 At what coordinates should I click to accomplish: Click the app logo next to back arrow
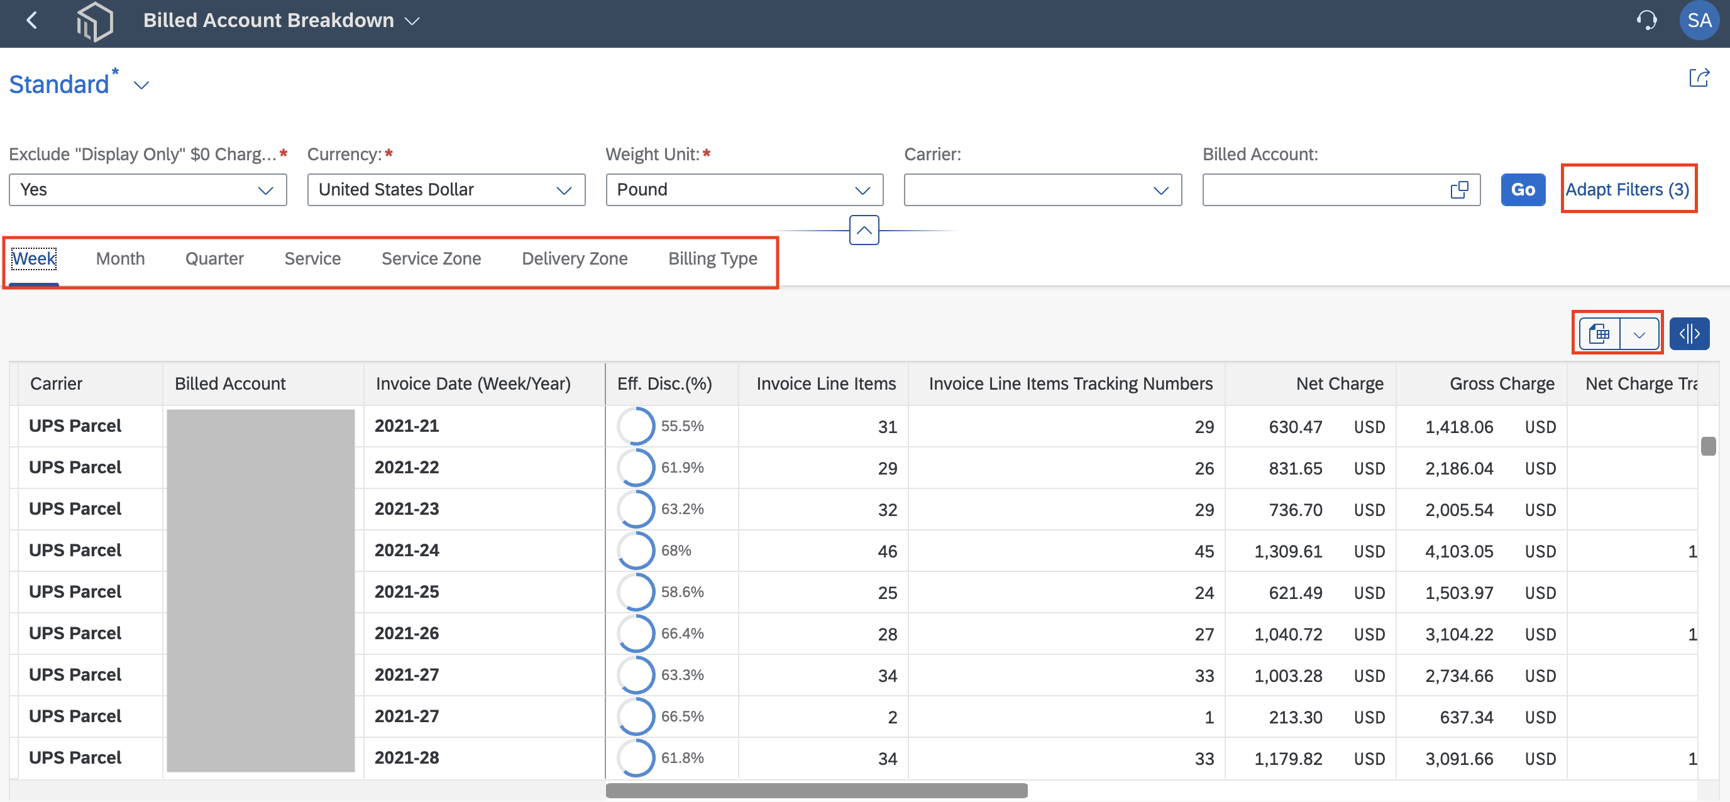point(96,21)
